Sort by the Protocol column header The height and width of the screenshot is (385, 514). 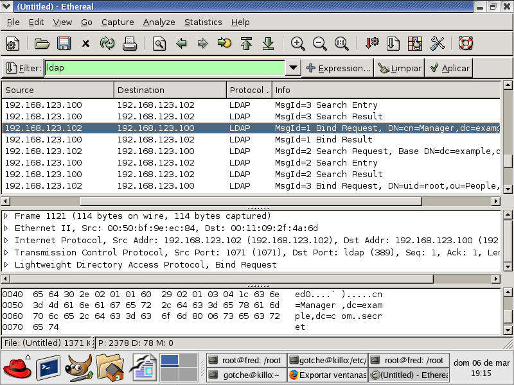[249, 90]
